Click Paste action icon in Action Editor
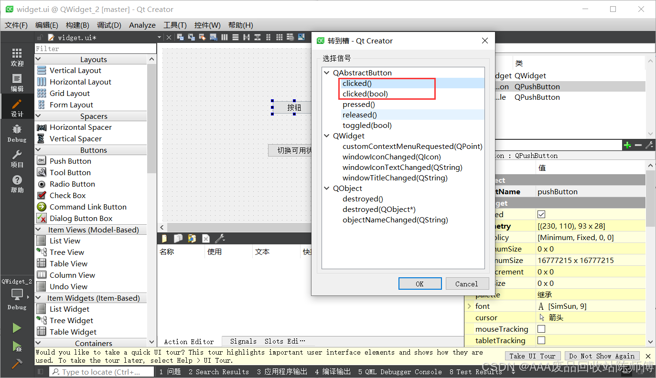Screen dimensions: 656x378 [x=192, y=238]
